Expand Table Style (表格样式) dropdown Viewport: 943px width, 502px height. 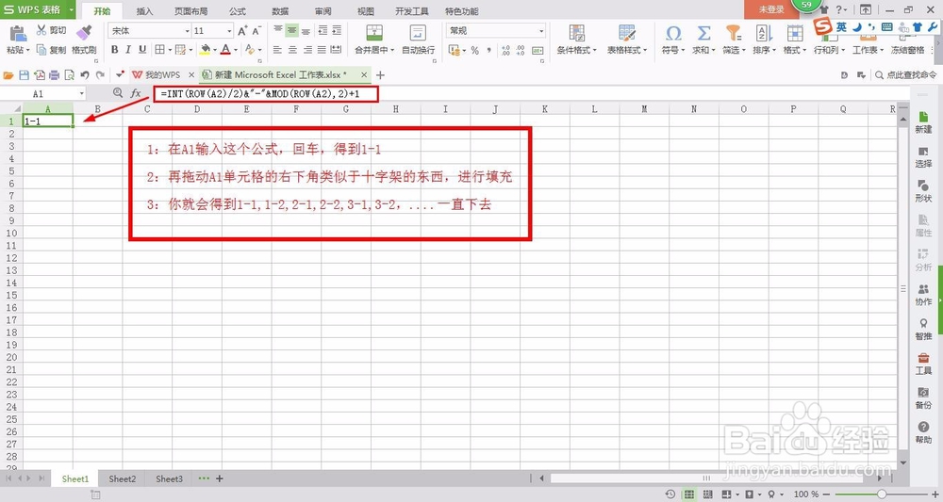pyautogui.click(x=645, y=51)
